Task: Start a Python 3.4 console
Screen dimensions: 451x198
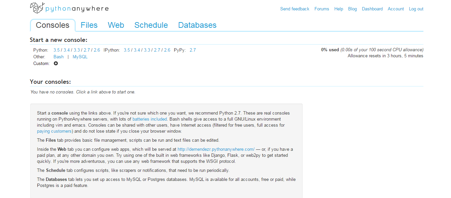Action: (67, 50)
